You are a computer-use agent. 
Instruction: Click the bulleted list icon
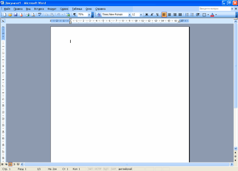192,15
